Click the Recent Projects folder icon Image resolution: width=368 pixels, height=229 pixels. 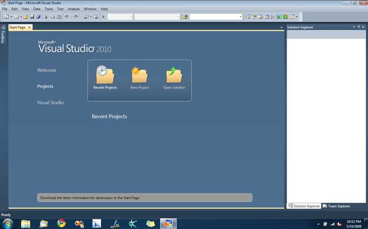[105, 74]
